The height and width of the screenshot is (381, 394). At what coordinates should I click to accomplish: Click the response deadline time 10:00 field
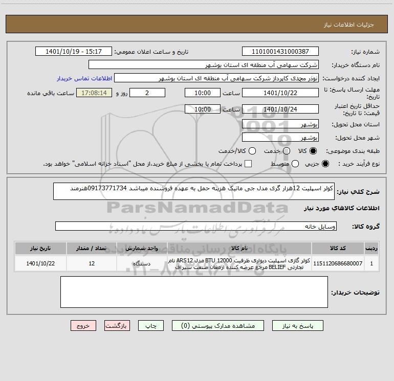(203, 93)
